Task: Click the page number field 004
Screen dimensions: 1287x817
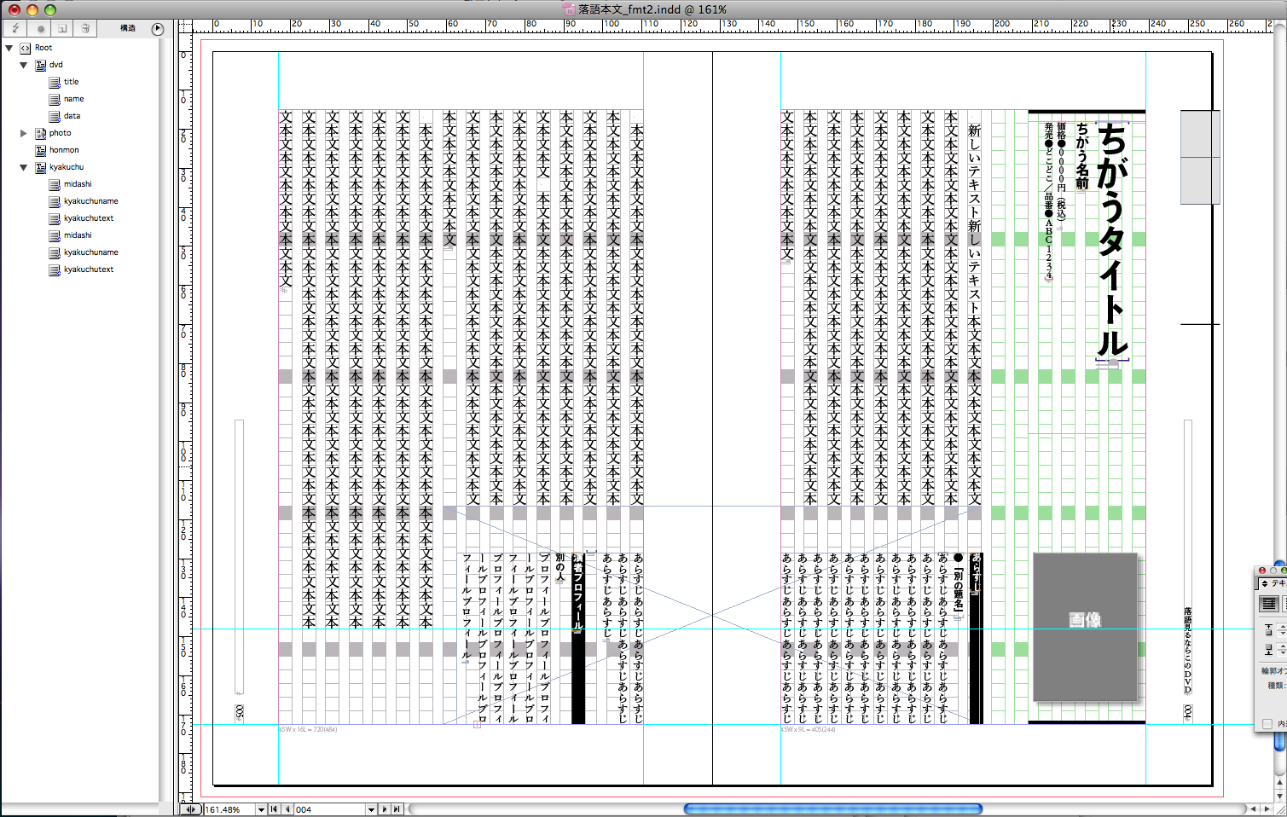Action: [329, 809]
